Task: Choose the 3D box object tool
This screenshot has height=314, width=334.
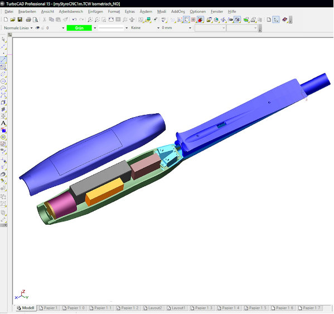Action: tap(3, 102)
